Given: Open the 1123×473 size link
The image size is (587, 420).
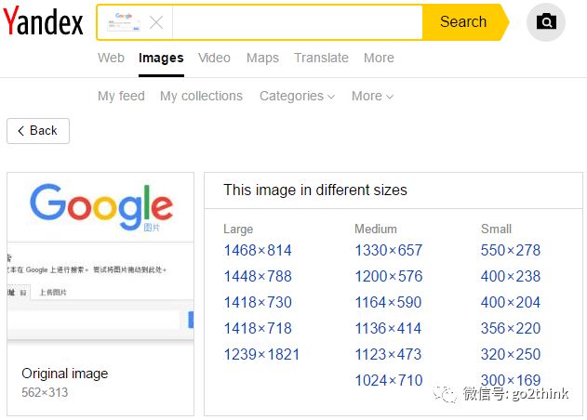Looking at the screenshot, I should pyautogui.click(x=388, y=355).
